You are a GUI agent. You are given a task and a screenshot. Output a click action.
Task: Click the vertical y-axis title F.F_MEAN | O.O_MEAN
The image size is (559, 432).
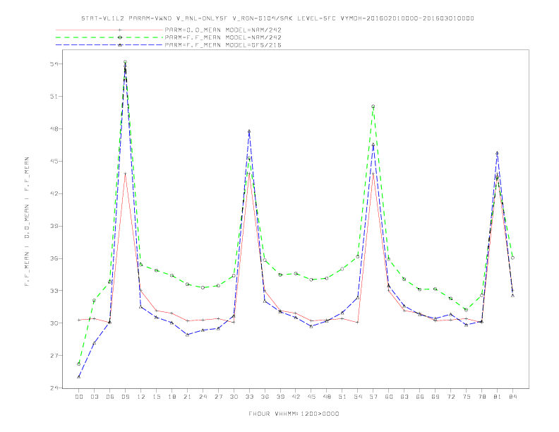coord(27,222)
